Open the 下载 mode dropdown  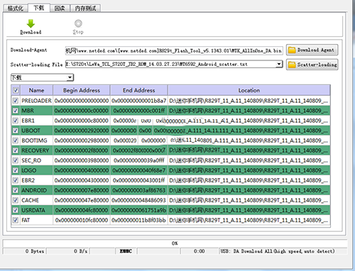pyautogui.click(x=43, y=77)
